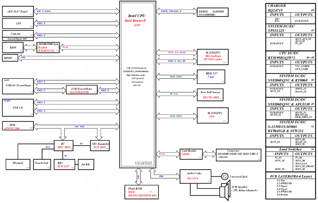The width and height of the screenshot is (318, 203).
Task: Click the Thermal block
Action: point(18,164)
